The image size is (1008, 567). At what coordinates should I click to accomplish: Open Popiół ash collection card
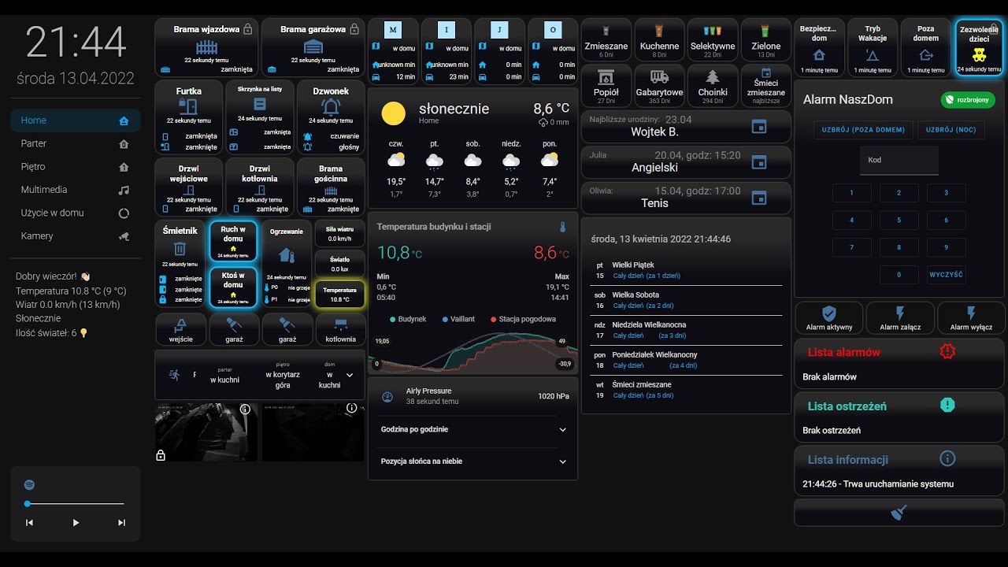tap(606, 85)
